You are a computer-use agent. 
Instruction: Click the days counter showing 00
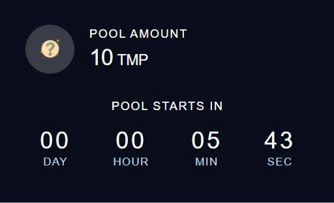click(x=55, y=140)
